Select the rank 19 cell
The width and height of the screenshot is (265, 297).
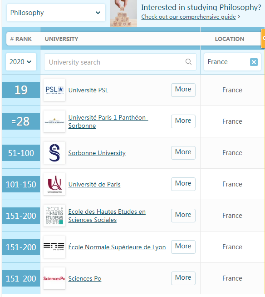[21, 90]
